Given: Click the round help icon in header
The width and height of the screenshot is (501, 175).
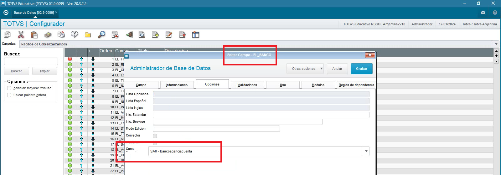Looking at the screenshot, I should click(495, 13).
